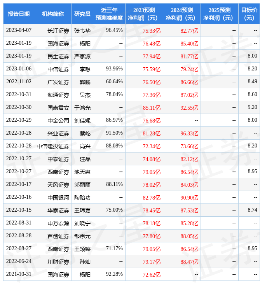The height and width of the screenshot is (284, 260).
Task: Click 76.68亿 profit forecast
Action: pos(152,121)
